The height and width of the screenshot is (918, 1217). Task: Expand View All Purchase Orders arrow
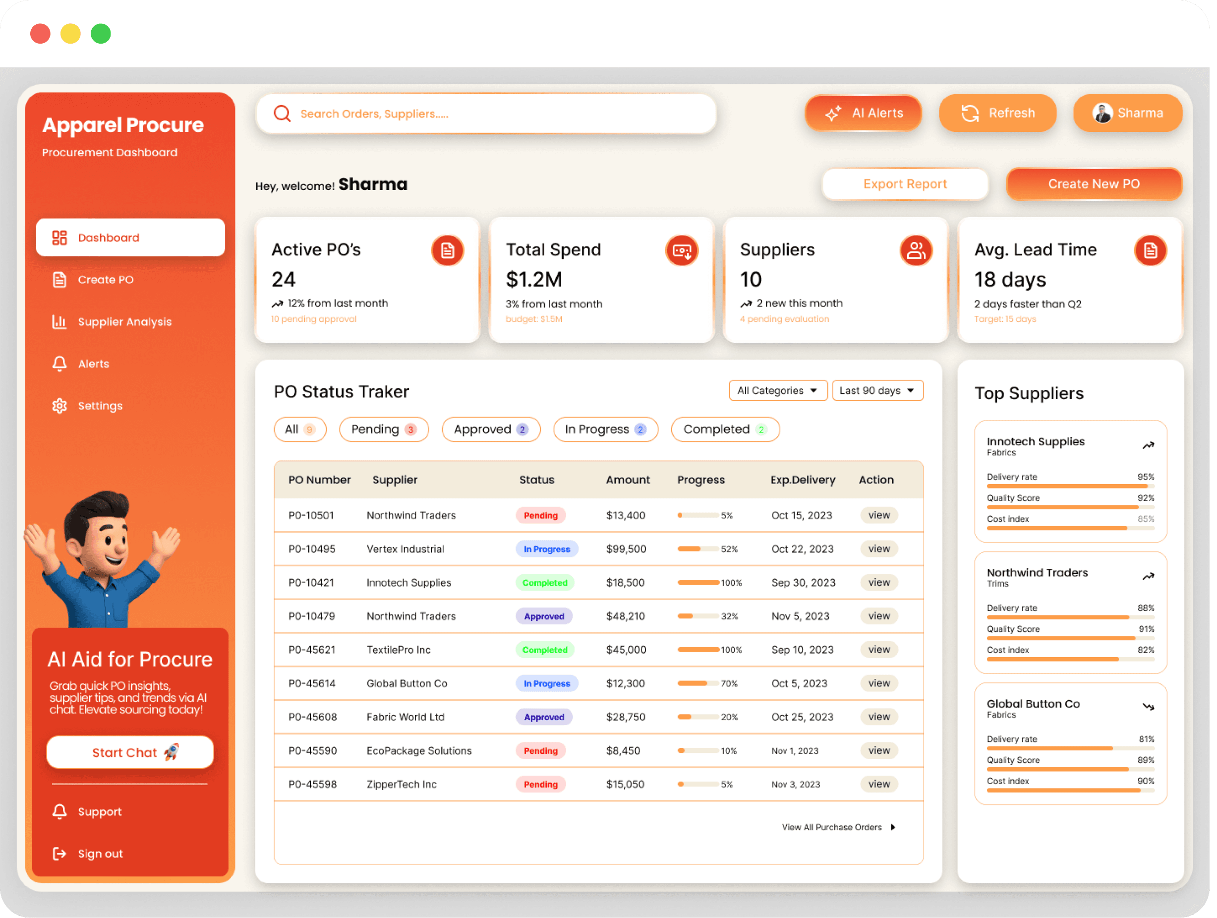click(x=893, y=827)
